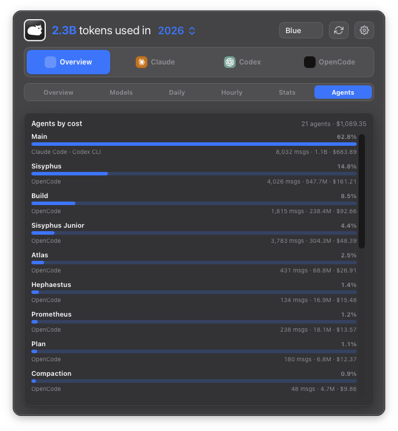Click the "4.4%" share for Sisyphus Junior

349,226
